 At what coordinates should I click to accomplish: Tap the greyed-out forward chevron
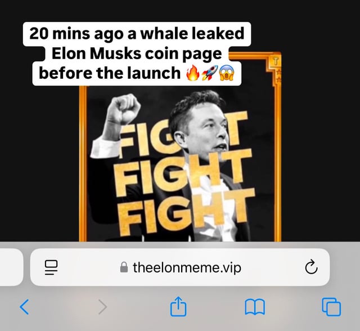102,307
